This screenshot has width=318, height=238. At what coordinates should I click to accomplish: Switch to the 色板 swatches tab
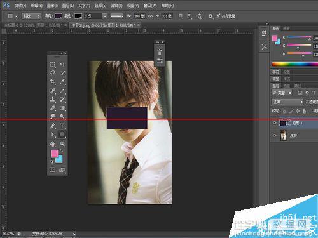click(286, 29)
